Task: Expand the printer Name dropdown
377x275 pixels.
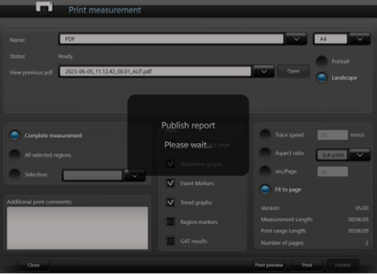Action: point(296,39)
